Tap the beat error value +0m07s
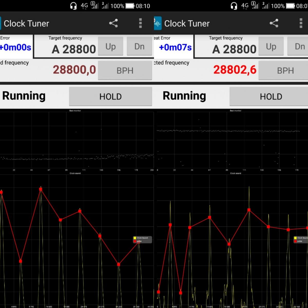 click(175, 47)
